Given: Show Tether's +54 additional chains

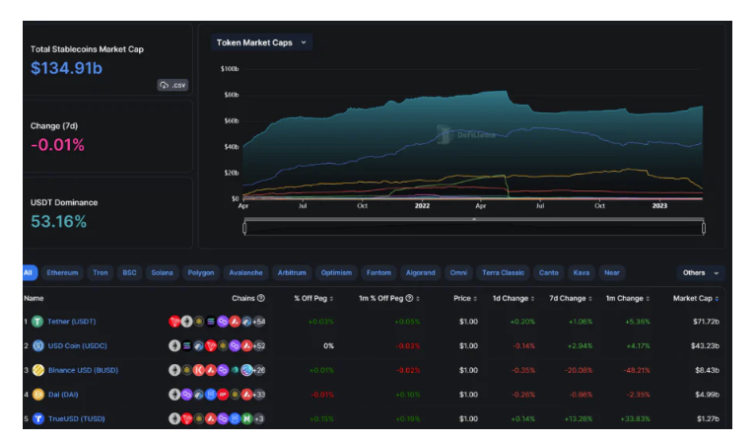Looking at the screenshot, I should 259,322.
